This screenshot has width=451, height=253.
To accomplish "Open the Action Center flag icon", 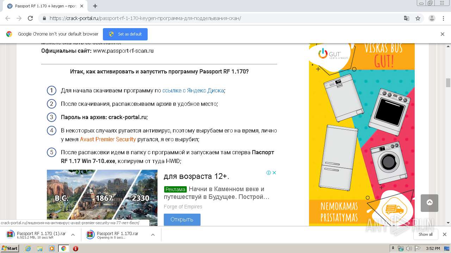I will pos(418,248).
